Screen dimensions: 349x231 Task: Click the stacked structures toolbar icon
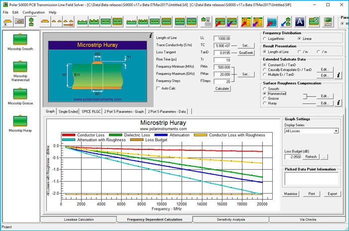[x=31, y=22]
